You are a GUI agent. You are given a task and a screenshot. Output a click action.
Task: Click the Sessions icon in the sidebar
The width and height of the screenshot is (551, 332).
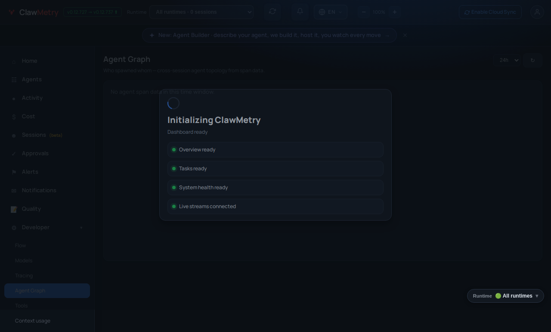point(14,135)
